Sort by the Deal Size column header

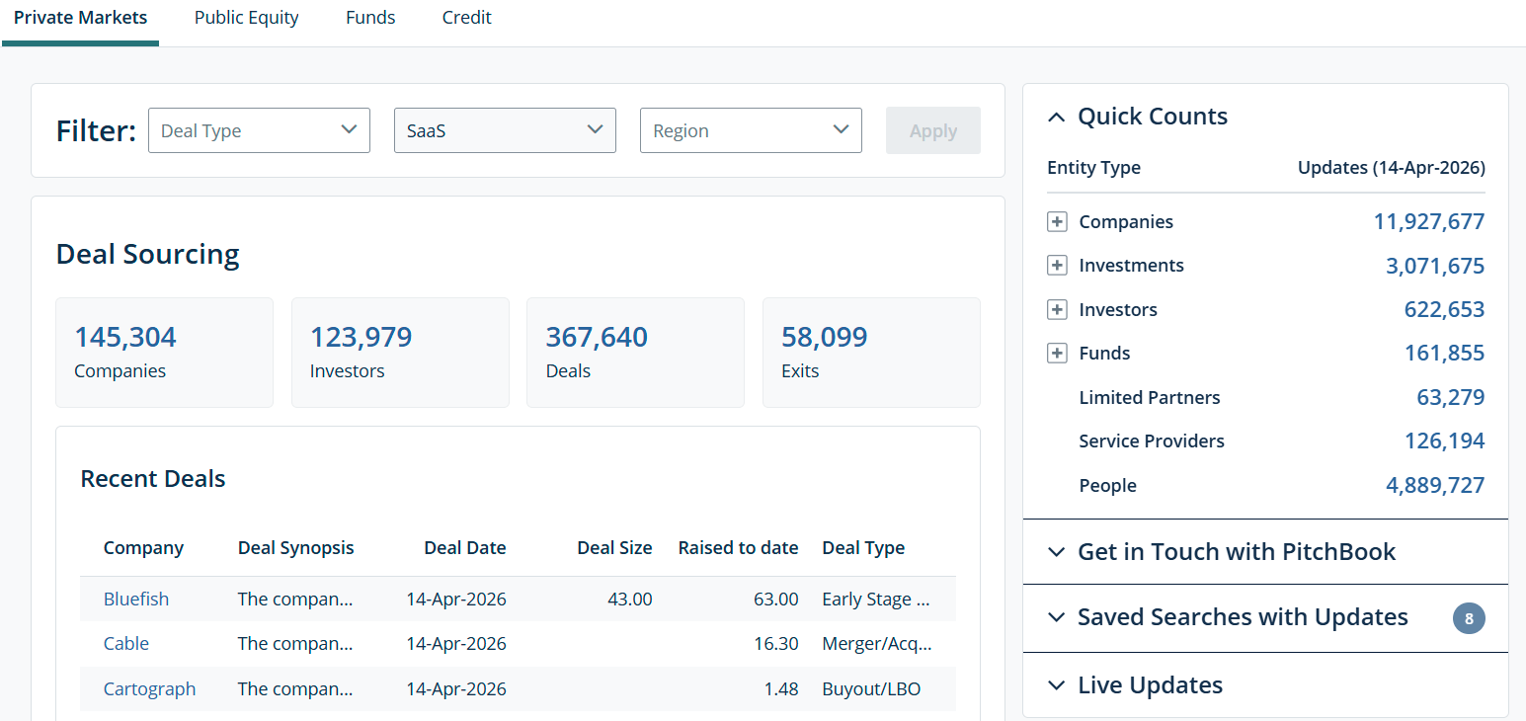click(614, 547)
